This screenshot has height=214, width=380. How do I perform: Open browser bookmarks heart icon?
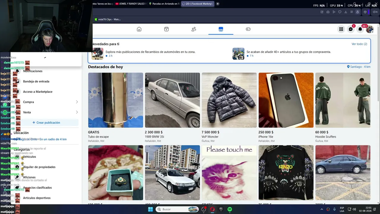tap(340, 12)
